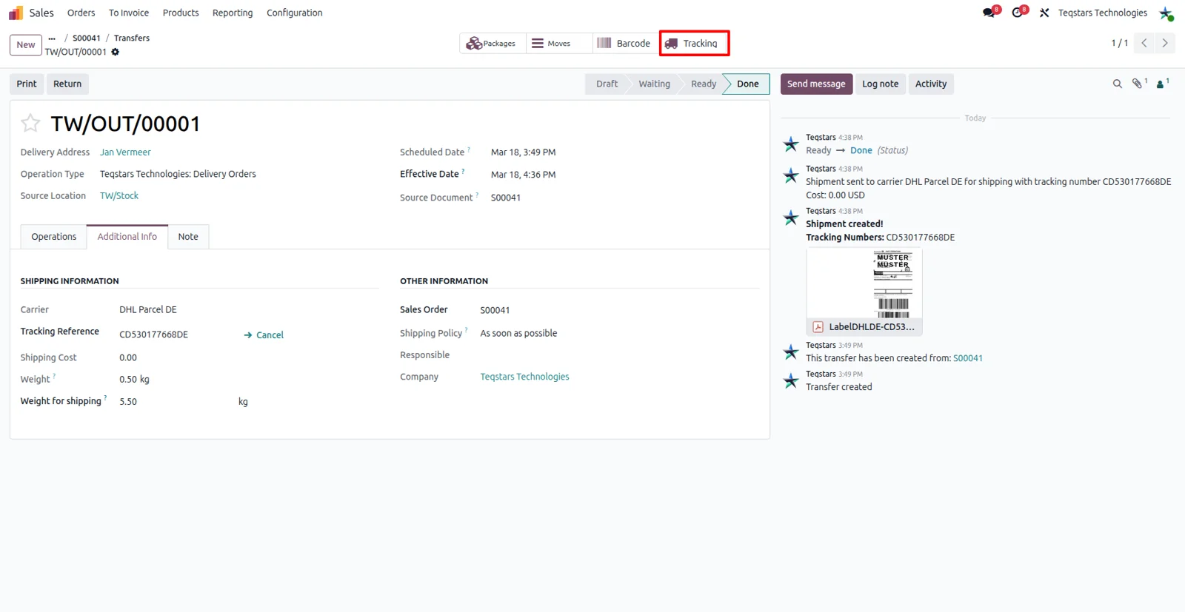The width and height of the screenshot is (1185, 612).
Task: Go to S00041 breadcrumb
Action: [x=87, y=38]
